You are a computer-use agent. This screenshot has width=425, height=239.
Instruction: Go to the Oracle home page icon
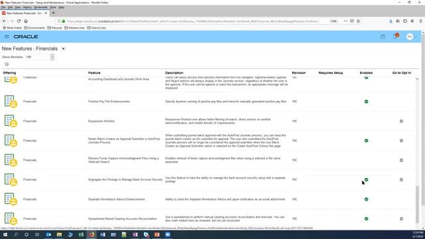(382, 37)
